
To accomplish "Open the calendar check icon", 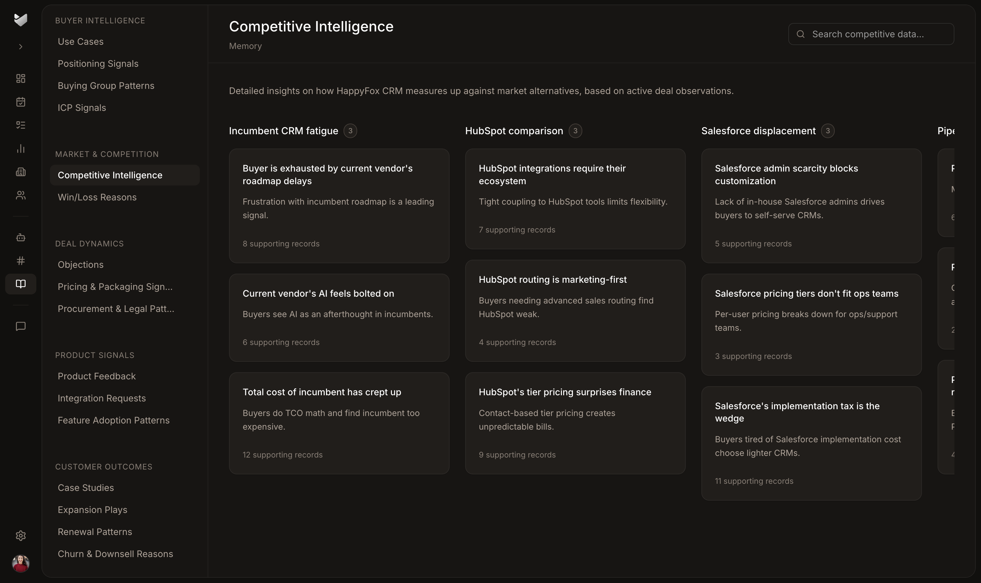I will click(20, 102).
